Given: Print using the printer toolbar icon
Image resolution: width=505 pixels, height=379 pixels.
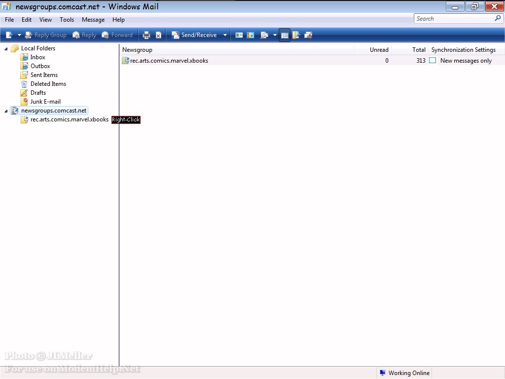Looking at the screenshot, I should [x=146, y=35].
